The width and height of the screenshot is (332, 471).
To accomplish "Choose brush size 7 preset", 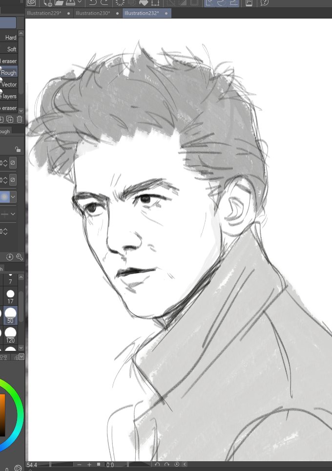I will click(x=11, y=279).
